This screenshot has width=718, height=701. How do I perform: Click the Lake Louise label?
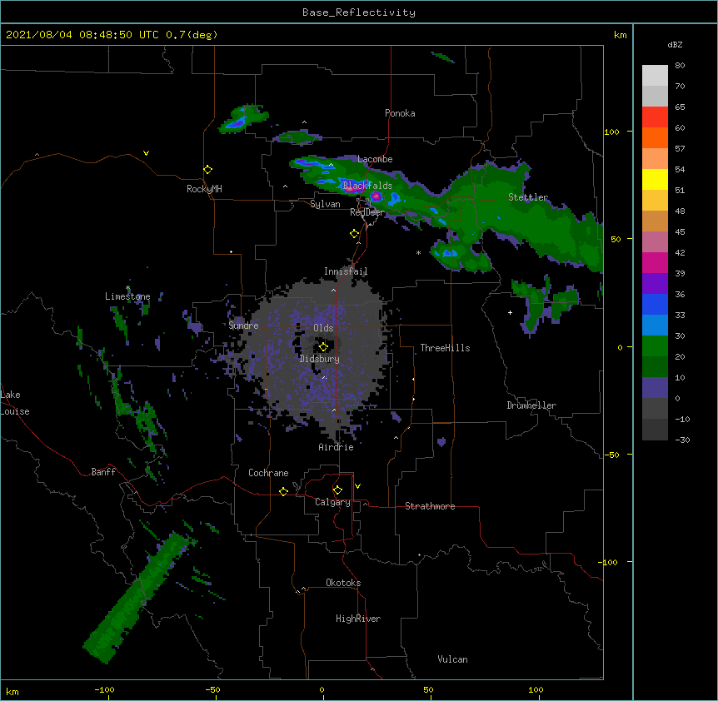point(15,403)
